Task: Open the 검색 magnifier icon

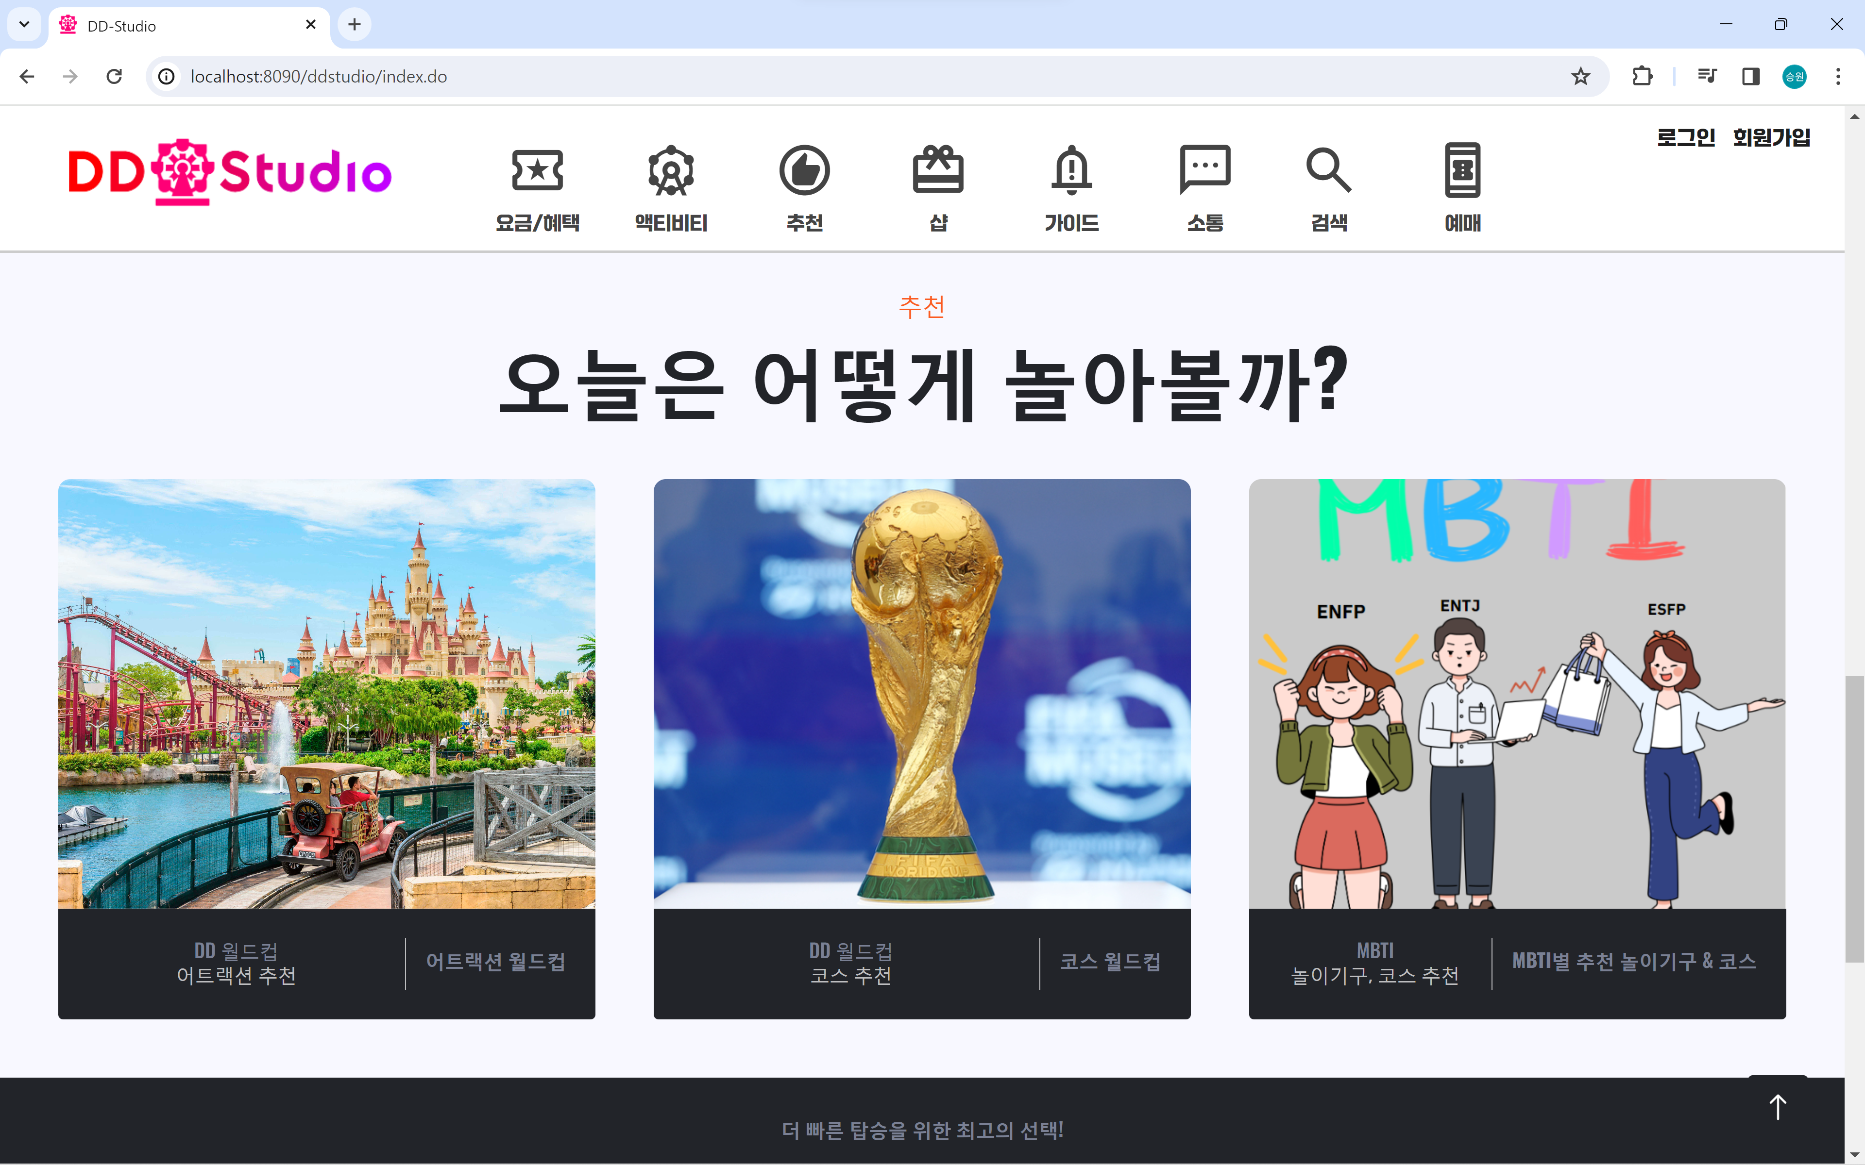Action: (1329, 169)
